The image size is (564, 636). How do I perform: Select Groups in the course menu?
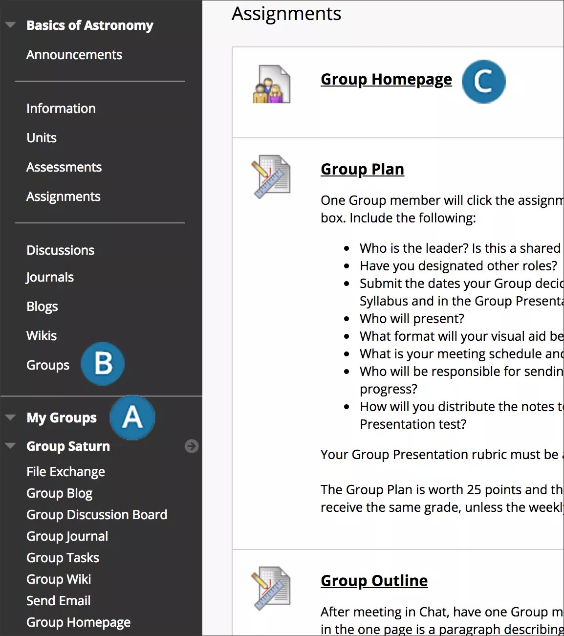(x=47, y=365)
